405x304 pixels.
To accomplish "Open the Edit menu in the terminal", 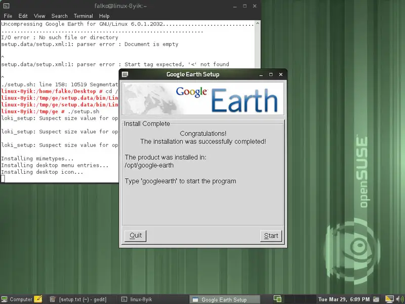I will coord(23,16).
